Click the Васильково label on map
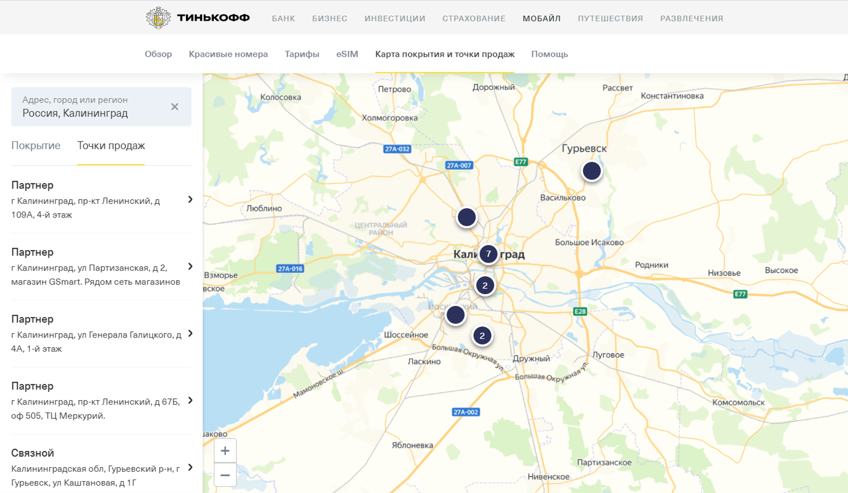The image size is (848, 493). point(563,198)
